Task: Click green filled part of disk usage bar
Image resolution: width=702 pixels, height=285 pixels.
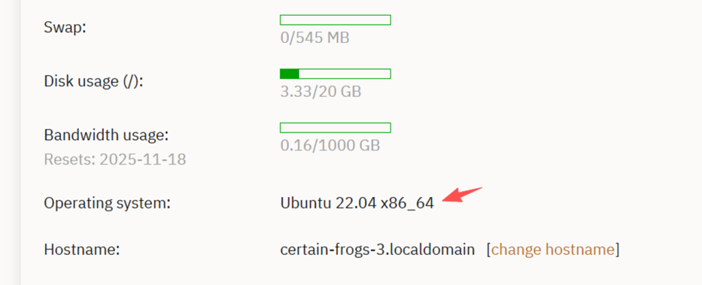Action: click(289, 74)
